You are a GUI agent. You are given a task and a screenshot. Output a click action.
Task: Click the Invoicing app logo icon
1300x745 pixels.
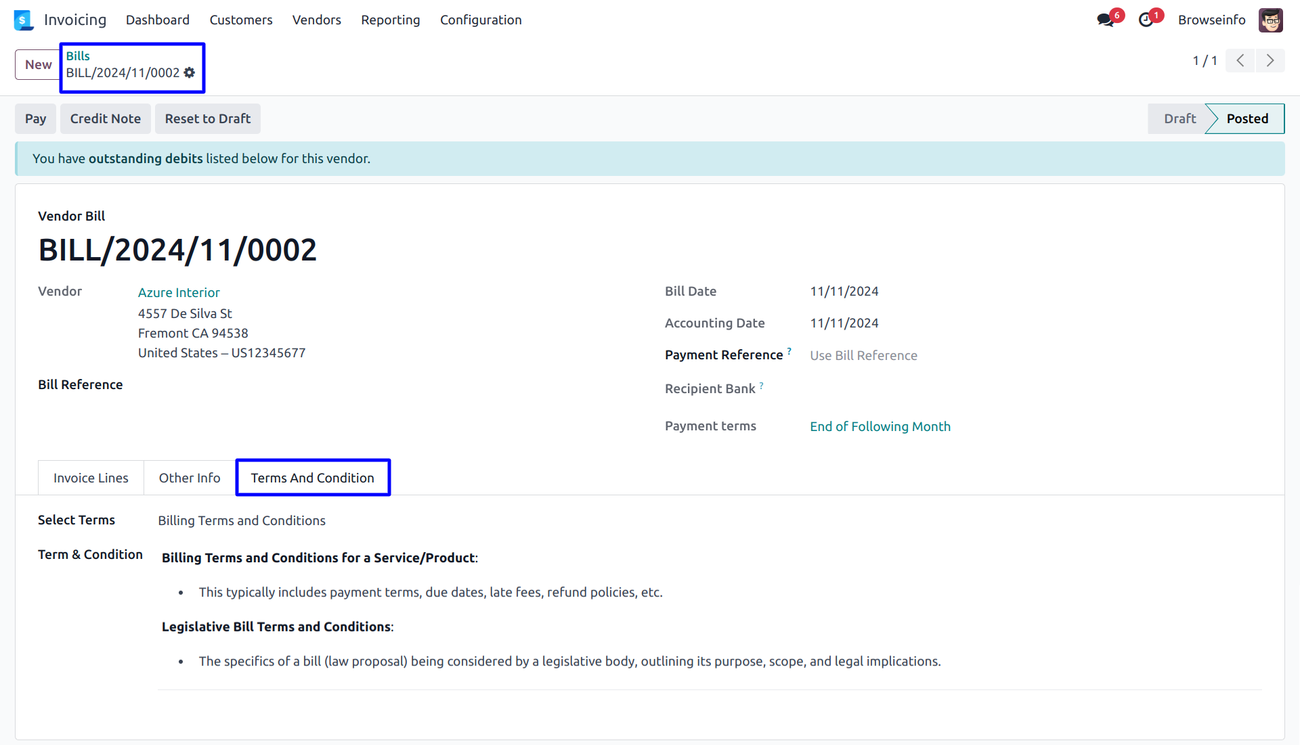(x=23, y=20)
